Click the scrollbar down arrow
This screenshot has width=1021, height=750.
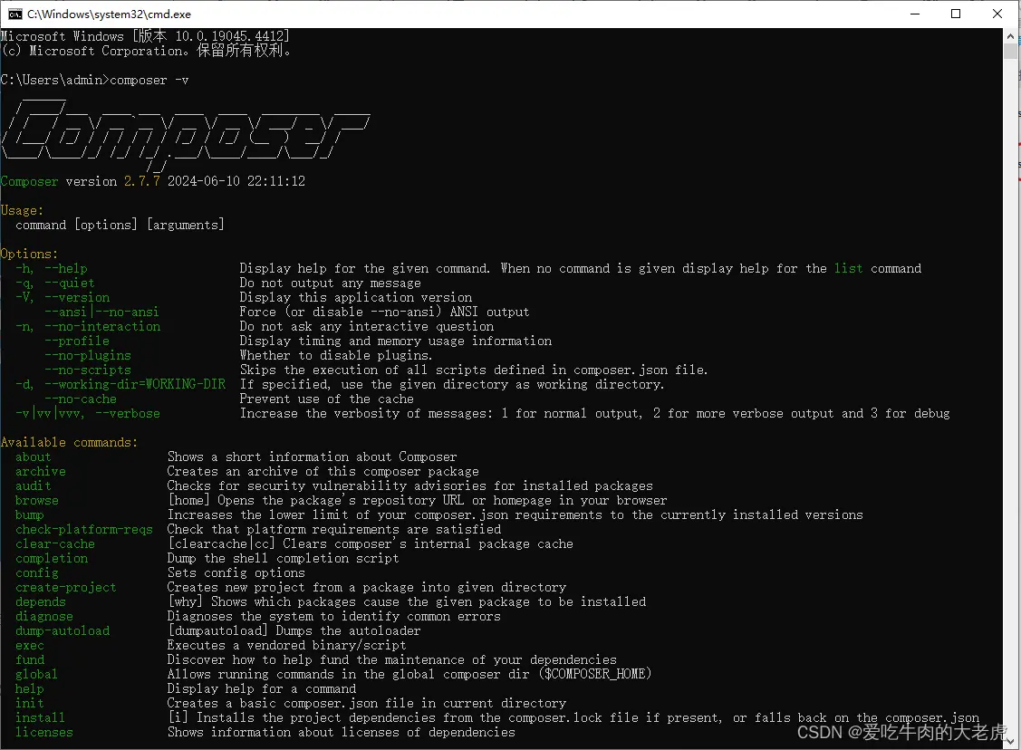point(1011,740)
